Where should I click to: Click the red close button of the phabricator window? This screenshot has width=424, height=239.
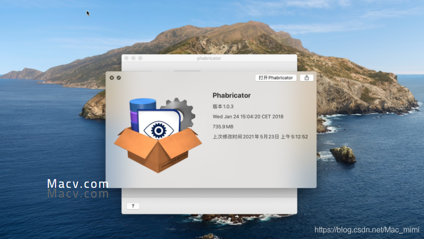[x=126, y=58]
